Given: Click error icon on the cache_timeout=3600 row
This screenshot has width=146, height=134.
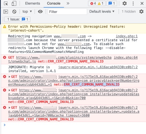Looking at the screenshot, I should click(x=5, y=108).
